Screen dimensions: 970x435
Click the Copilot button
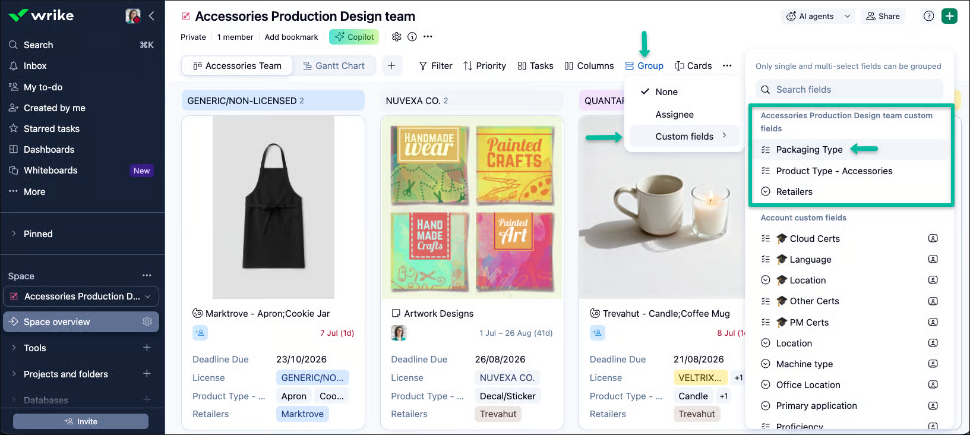(354, 37)
